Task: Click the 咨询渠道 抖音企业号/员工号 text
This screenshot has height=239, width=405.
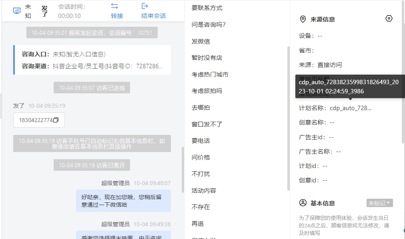Action: point(107,66)
